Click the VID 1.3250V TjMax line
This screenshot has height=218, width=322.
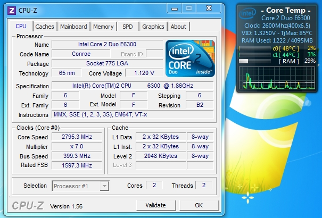277,33
